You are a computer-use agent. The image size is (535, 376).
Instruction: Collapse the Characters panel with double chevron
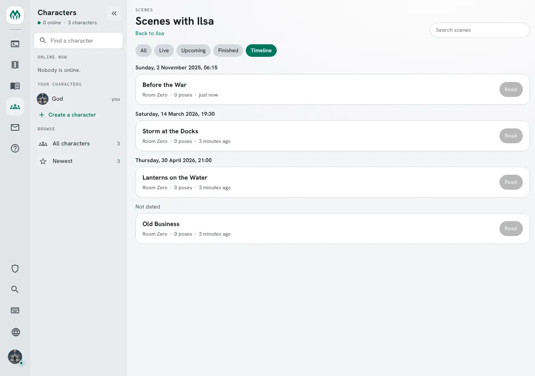114,13
